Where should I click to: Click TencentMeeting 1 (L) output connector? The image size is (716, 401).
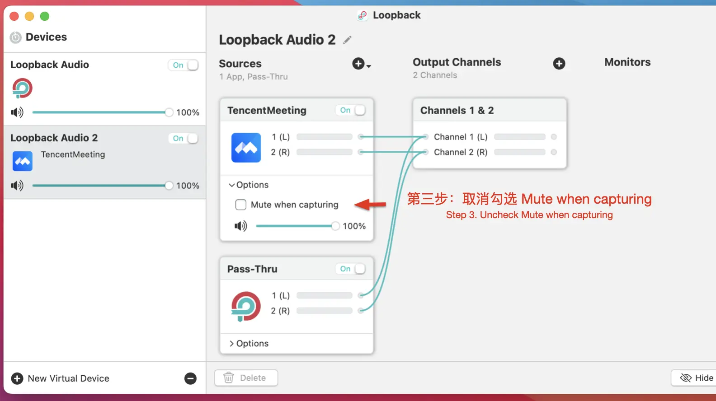361,137
